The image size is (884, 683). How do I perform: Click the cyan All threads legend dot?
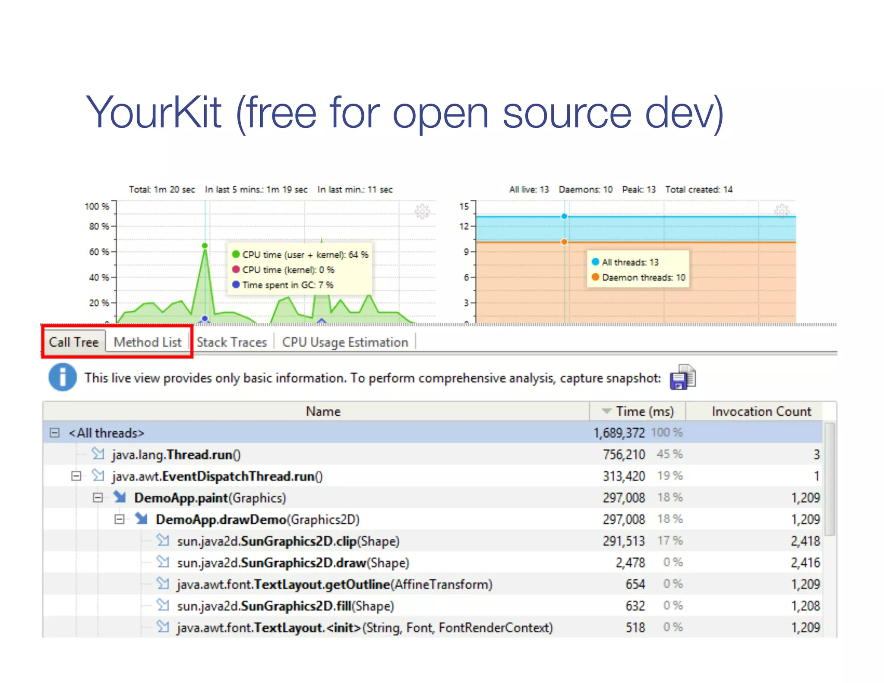595,262
